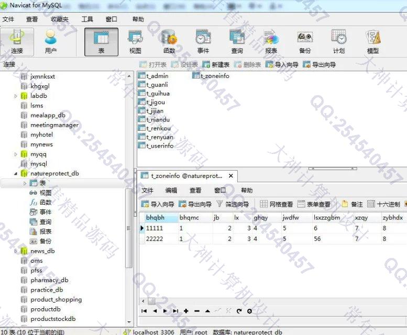Viewport: 407px width, 335px height.
Task: Click the lsxzzgbm column header
Action: pos(333,218)
